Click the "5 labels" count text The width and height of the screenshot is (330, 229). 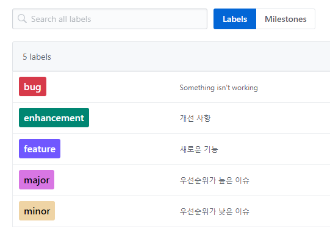pyautogui.click(x=37, y=57)
